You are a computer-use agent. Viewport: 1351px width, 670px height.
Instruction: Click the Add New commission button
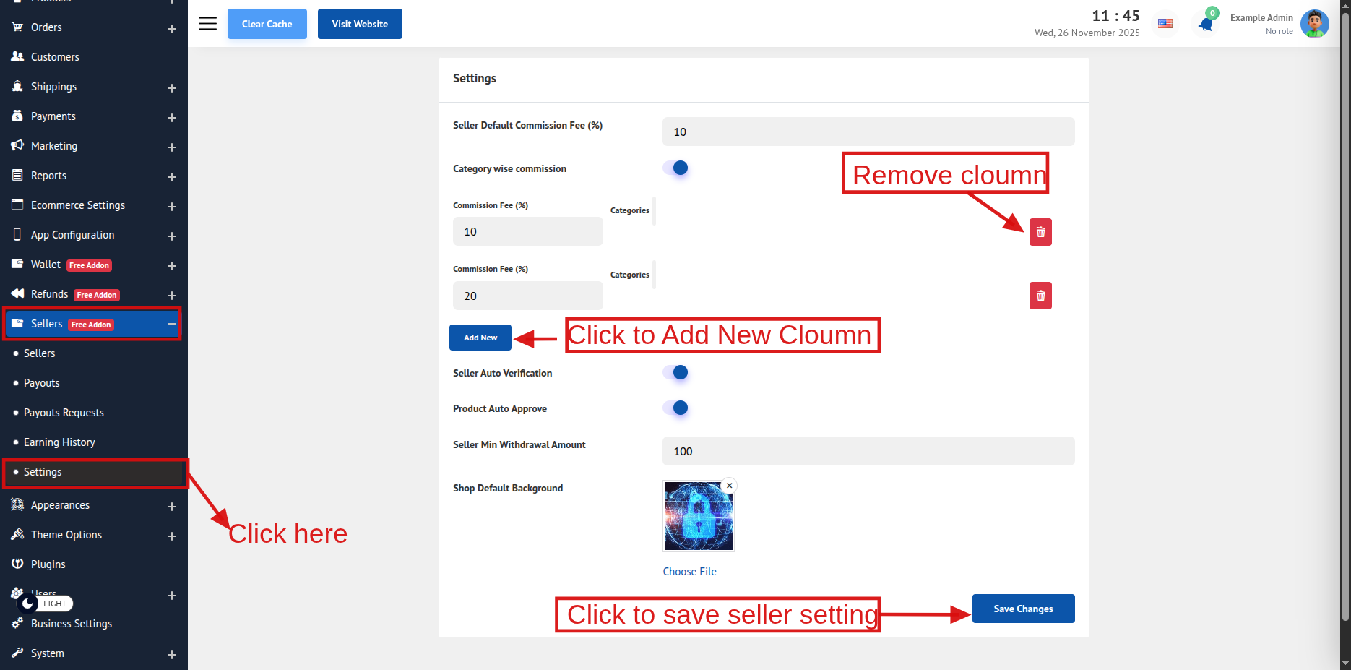click(x=480, y=338)
